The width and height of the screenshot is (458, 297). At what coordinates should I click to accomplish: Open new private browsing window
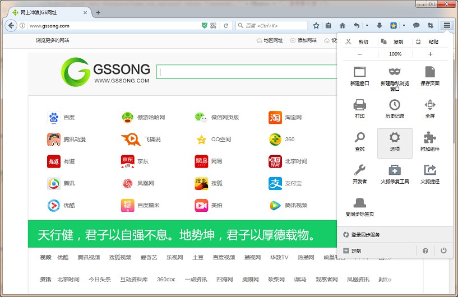click(x=395, y=79)
